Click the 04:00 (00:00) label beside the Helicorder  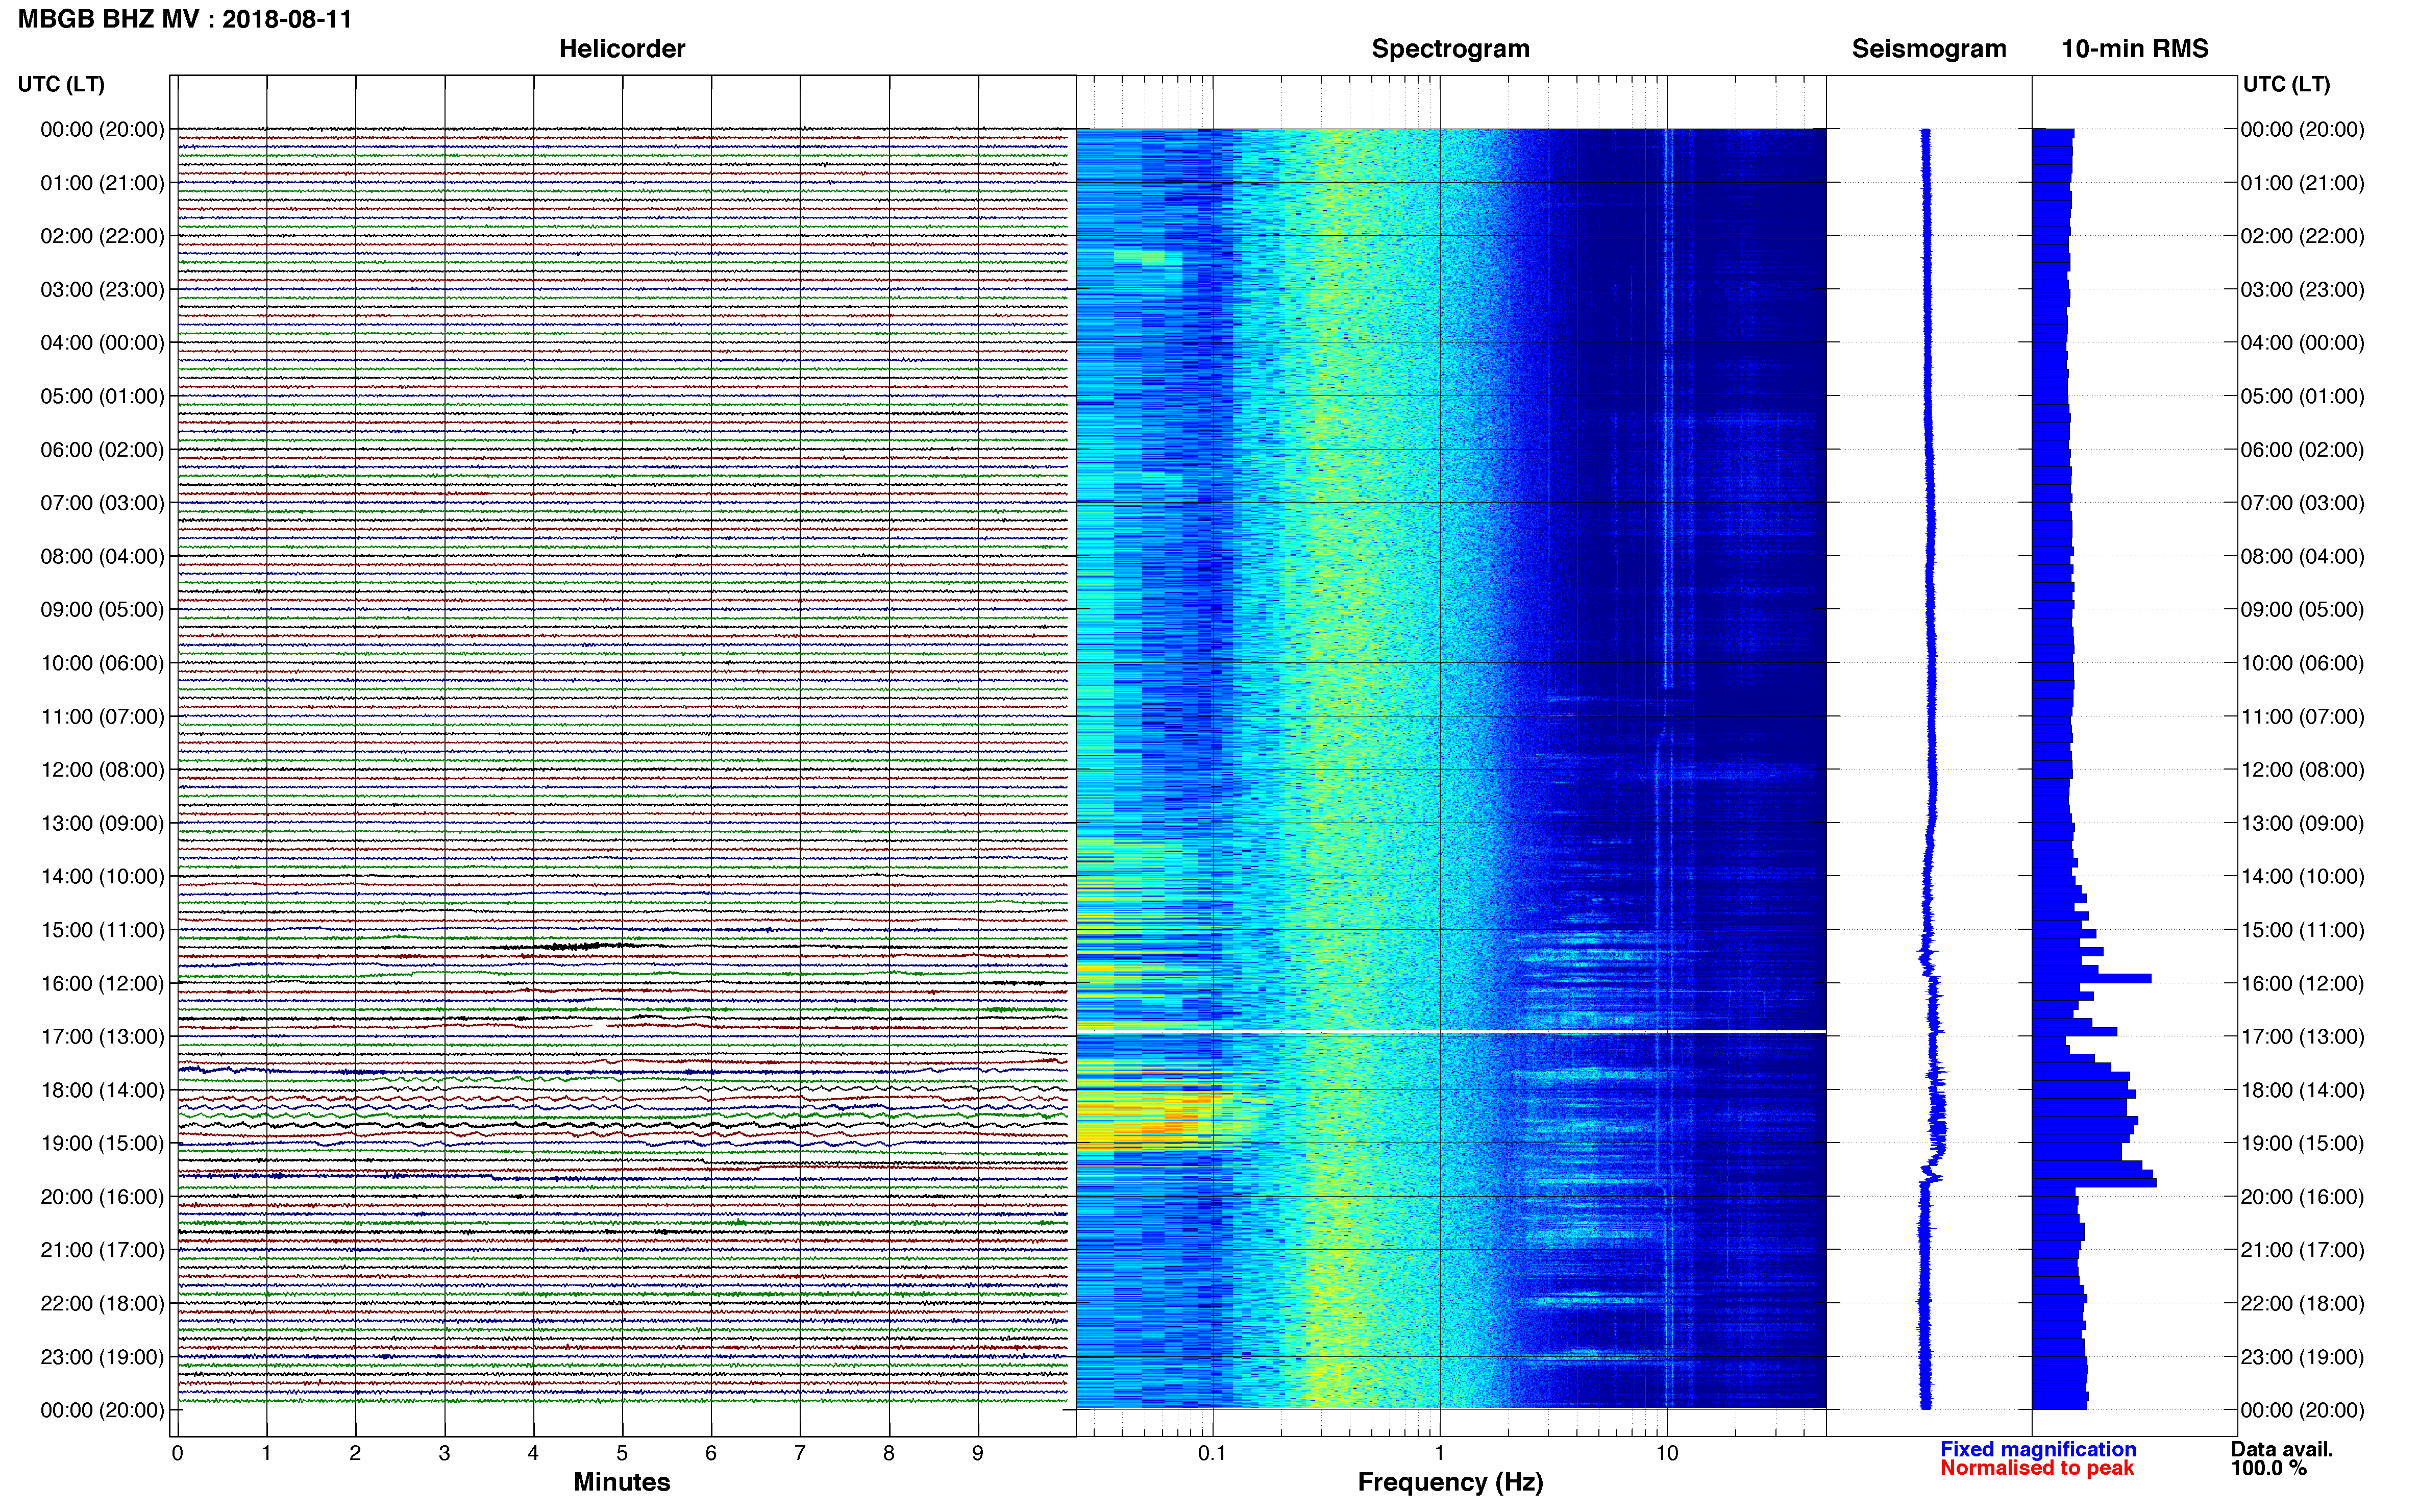(x=102, y=343)
